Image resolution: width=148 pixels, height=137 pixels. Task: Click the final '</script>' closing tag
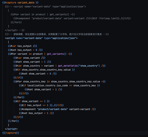pyautogui.click(x=11, y=129)
